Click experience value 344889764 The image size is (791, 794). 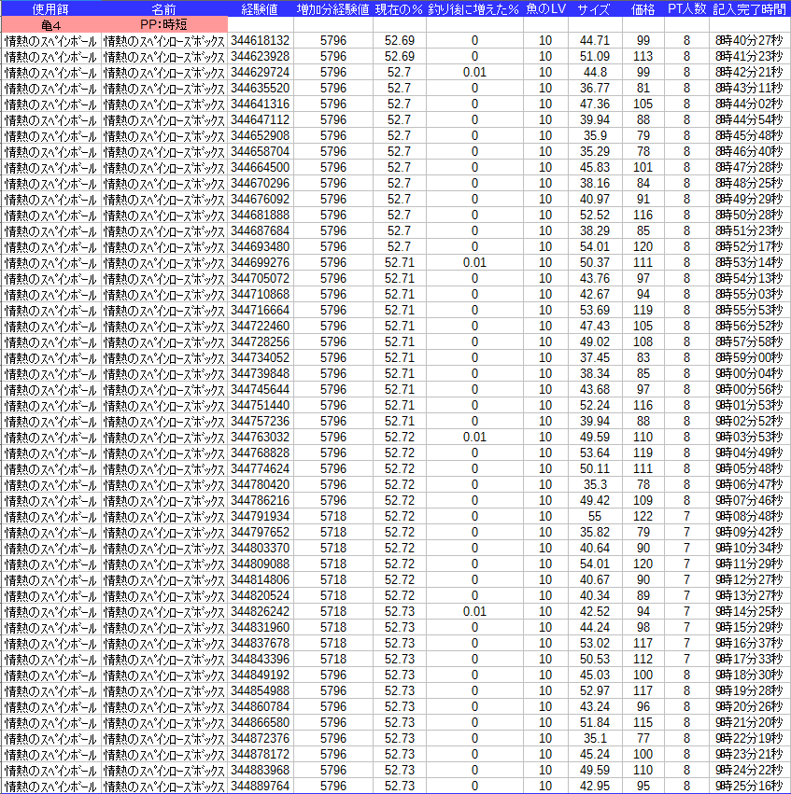pyautogui.click(x=260, y=786)
